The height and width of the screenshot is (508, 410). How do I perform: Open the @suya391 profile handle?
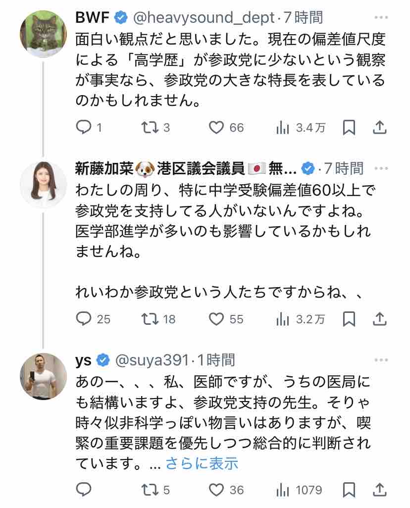point(151,360)
